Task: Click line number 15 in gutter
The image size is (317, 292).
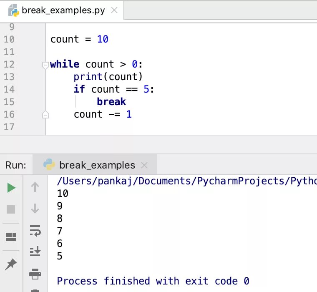Action: click(9, 102)
